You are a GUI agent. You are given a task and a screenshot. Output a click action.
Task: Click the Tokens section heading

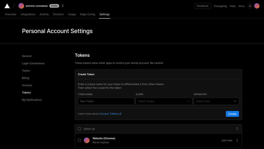click(82, 55)
